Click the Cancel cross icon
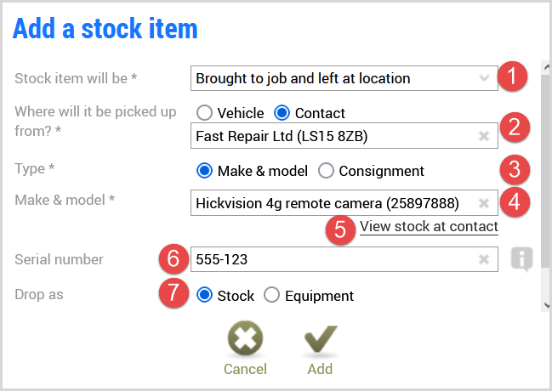 coord(245,337)
